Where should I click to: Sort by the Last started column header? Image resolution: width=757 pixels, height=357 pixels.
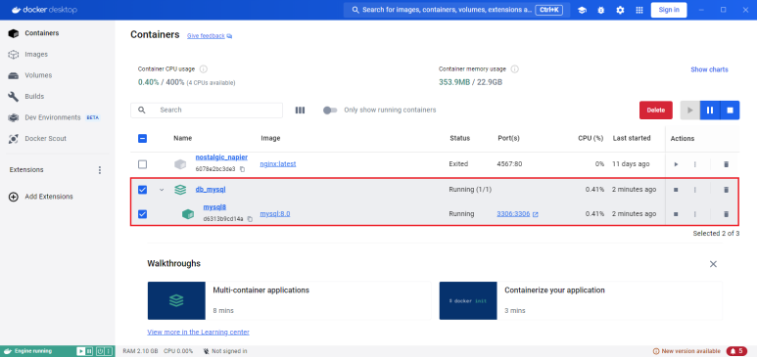pos(632,139)
